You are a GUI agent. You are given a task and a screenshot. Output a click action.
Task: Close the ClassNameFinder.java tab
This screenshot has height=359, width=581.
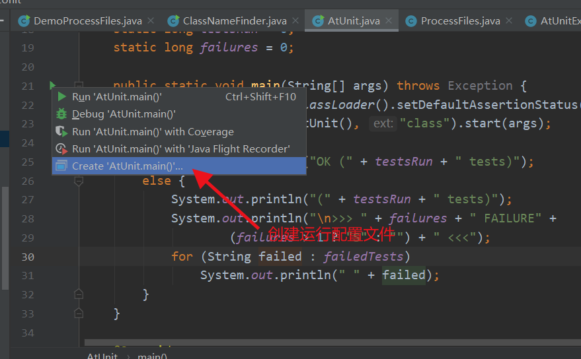[x=295, y=20]
